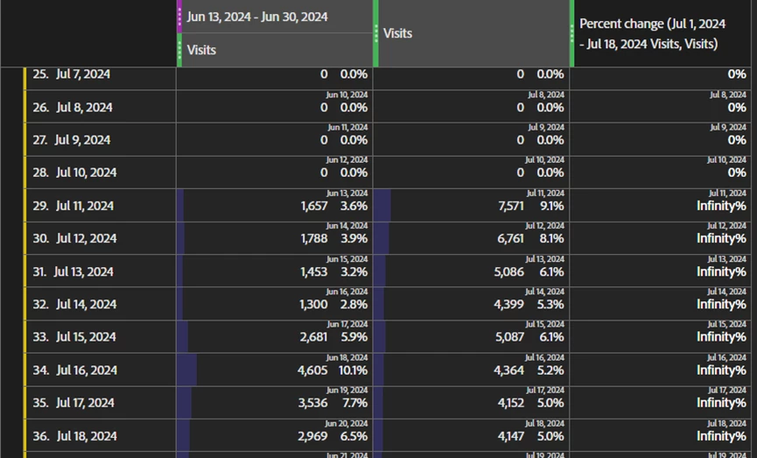Click the 3,536 visits cell
Image resolution: width=757 pixels, height=458 pixels.
[x=275, y=403]
